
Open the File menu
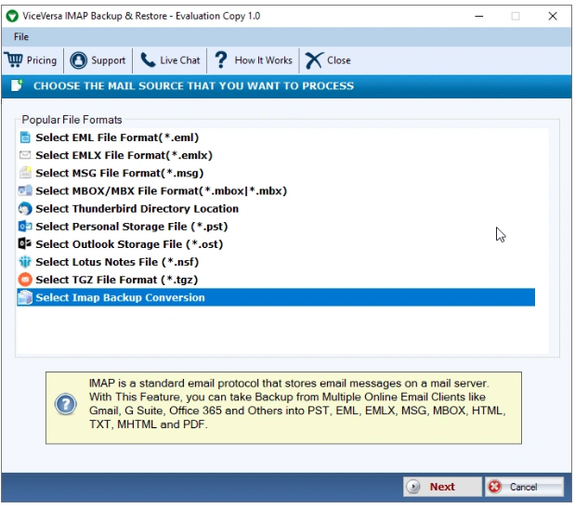pyautogui.click(x=21, y=36)
